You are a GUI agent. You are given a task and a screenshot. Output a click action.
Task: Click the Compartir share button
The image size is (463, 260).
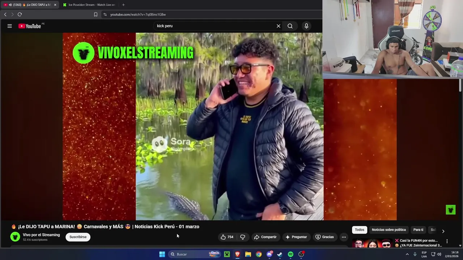pyautogui.click(x=265, y=237)
